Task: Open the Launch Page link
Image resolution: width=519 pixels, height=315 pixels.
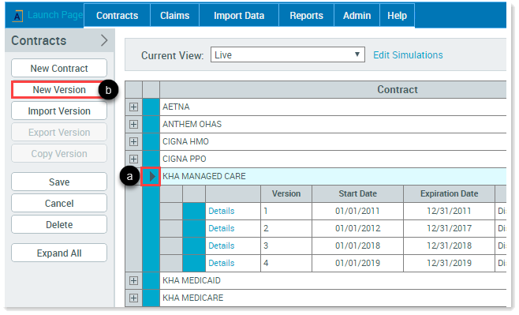Action: pos(55,15)
